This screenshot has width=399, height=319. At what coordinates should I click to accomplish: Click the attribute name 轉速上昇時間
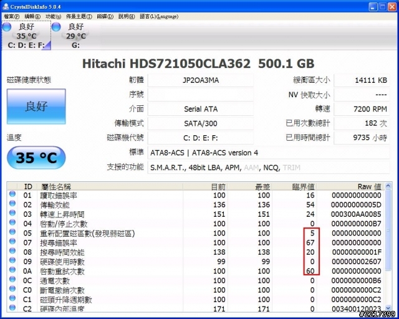pos(62,214)
